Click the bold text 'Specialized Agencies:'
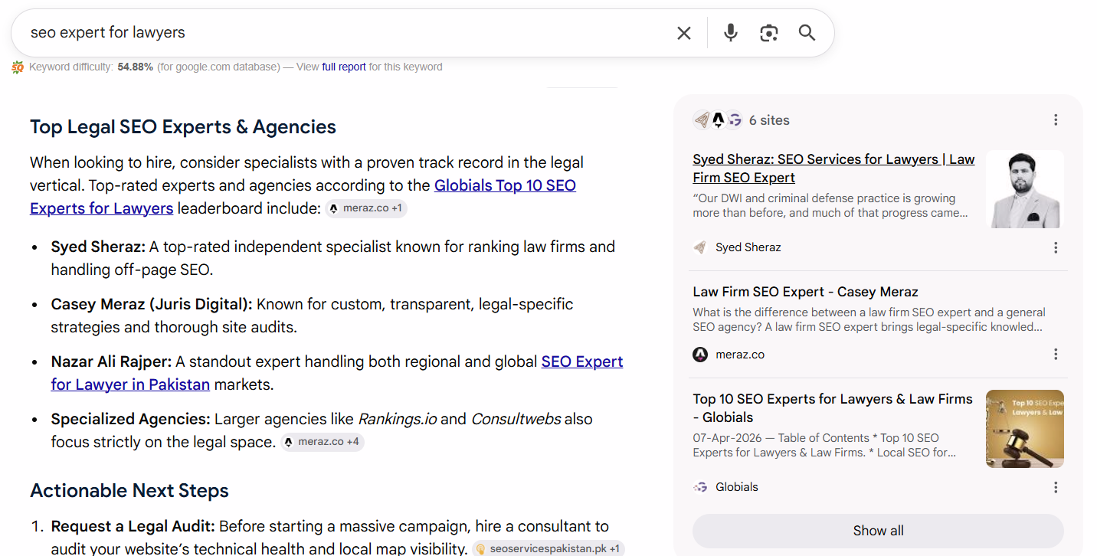 (130, 419)
